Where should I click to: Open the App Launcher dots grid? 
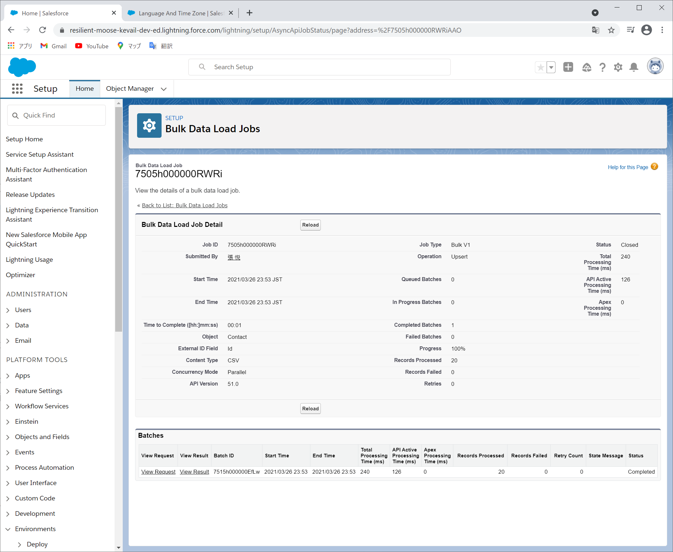[x=17, y=88]
